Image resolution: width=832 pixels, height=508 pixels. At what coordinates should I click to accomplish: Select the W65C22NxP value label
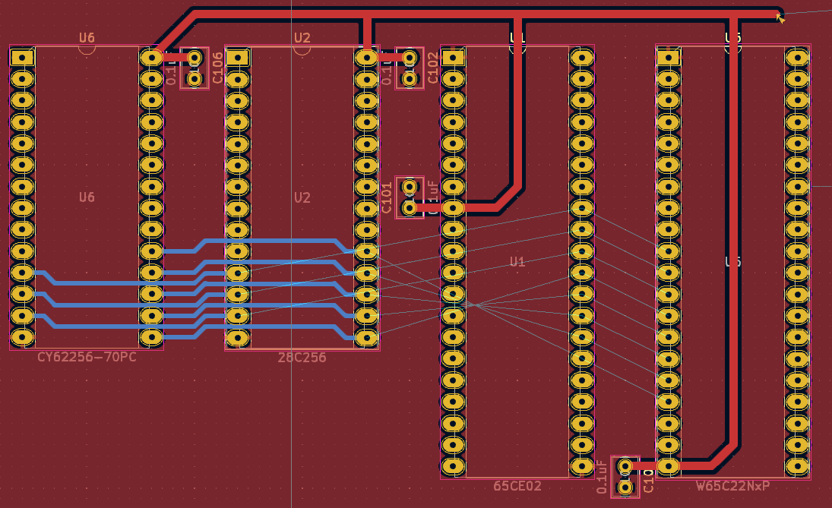click(732, 486)
